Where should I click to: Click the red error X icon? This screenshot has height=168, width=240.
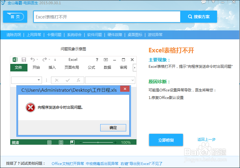click(30, 107)
